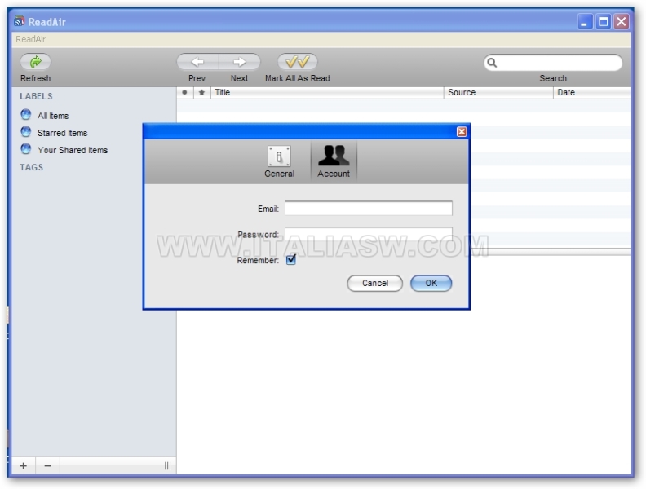Image resolution: width=646 pixels, height=489 pixels.
Task: Click the unread dot column header
Action: click(x=184, y=93)
